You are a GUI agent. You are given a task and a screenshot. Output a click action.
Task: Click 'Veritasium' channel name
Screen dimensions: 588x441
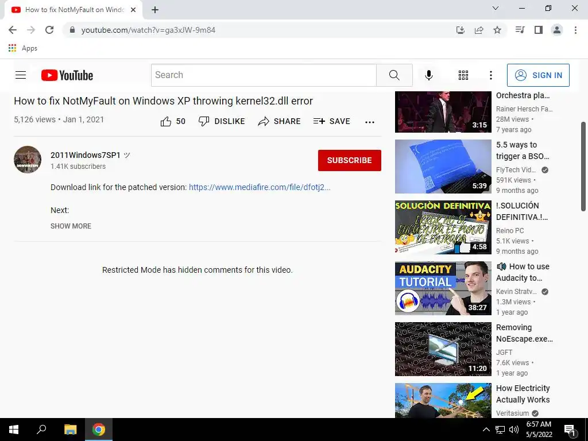tap(512, 413)
